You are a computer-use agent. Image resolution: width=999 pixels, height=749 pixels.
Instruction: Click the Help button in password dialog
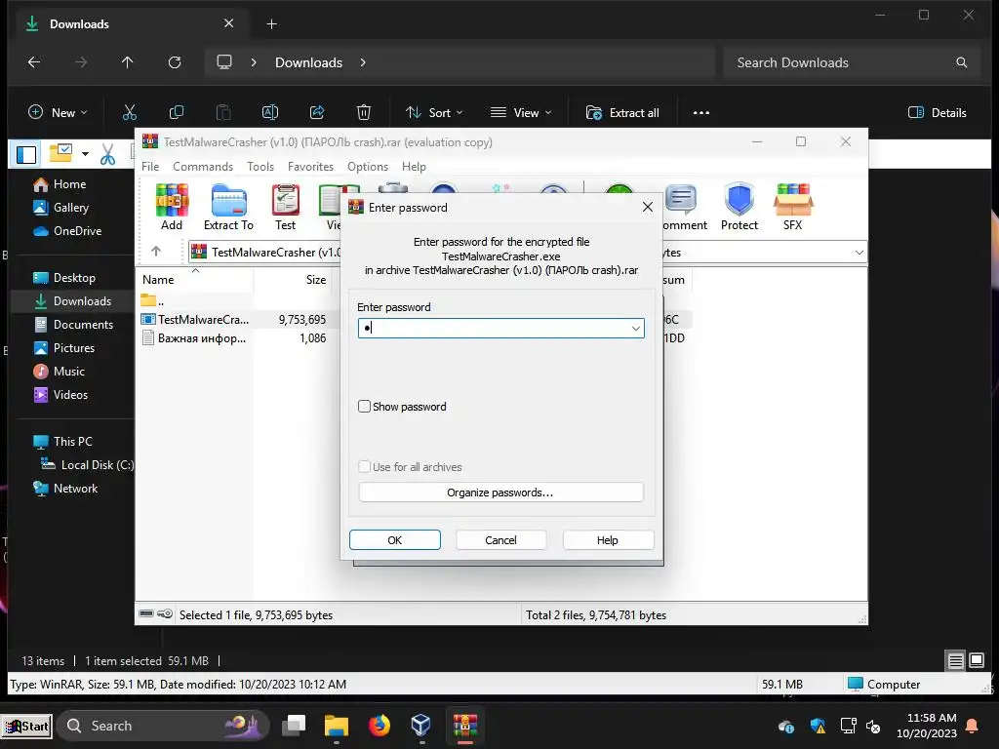click(608, 540)
